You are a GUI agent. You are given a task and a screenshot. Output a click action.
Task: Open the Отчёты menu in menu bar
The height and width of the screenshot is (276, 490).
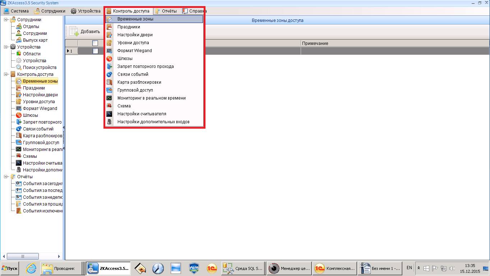pos(166,11)
